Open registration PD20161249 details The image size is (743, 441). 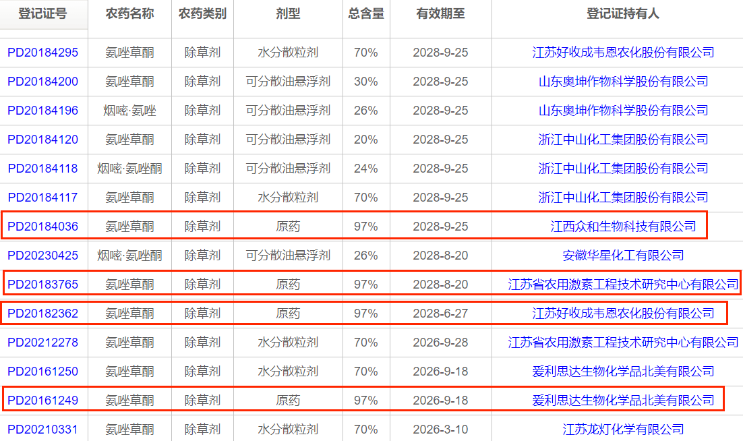pyautogui.click(x=42, y=401)
